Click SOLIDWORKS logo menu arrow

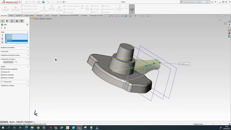tap(20, 2)
